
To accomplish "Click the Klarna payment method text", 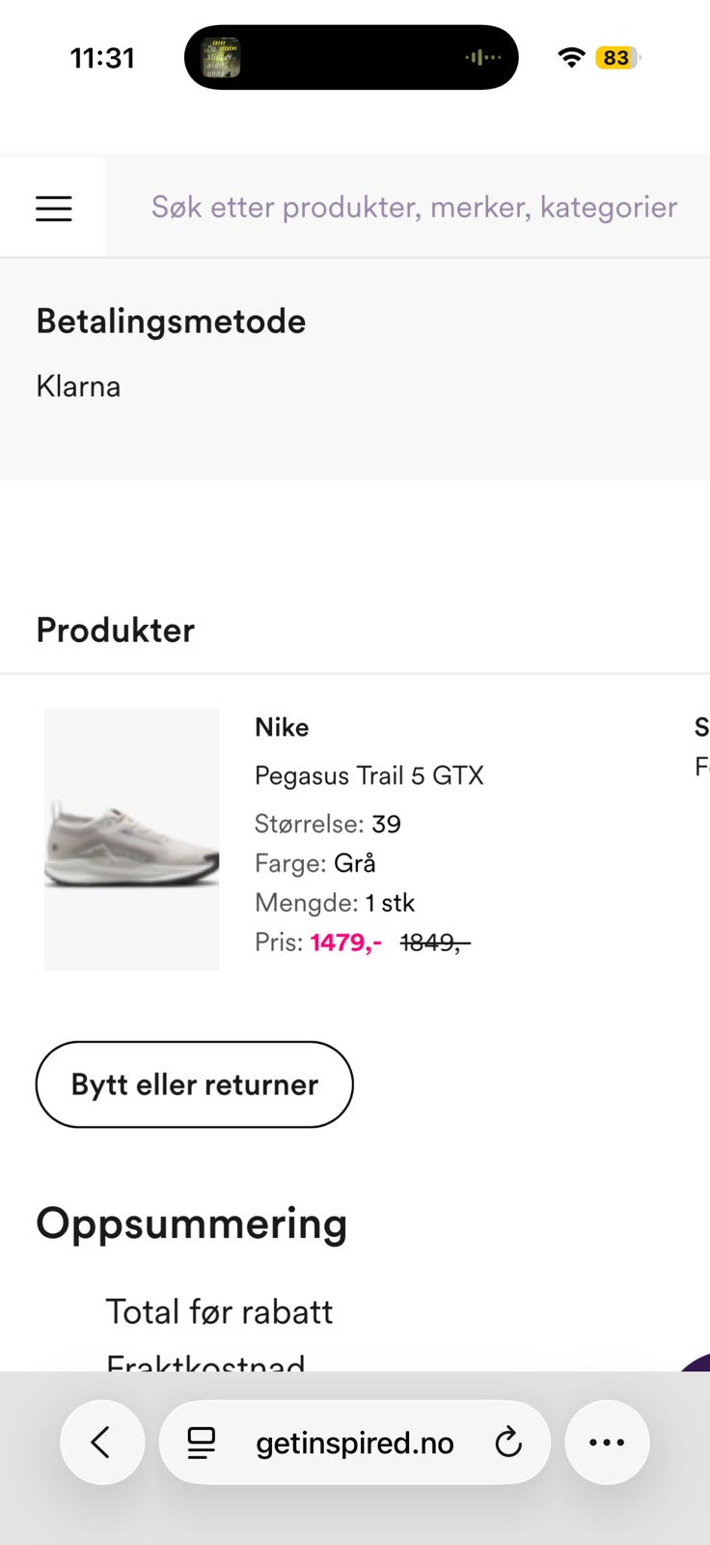I will [78, 386].
